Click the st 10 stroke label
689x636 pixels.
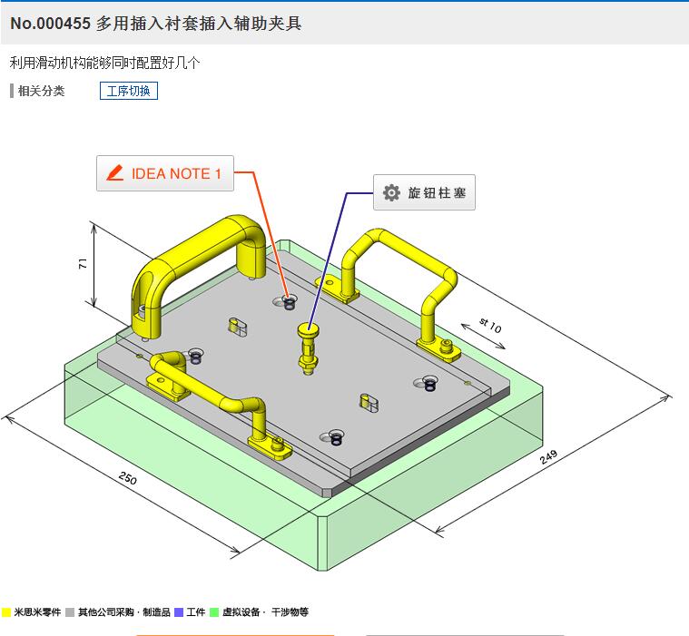click(x=490, y=325)
